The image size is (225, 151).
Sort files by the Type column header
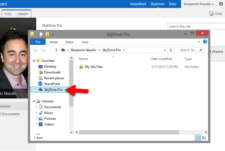point(188,59)
